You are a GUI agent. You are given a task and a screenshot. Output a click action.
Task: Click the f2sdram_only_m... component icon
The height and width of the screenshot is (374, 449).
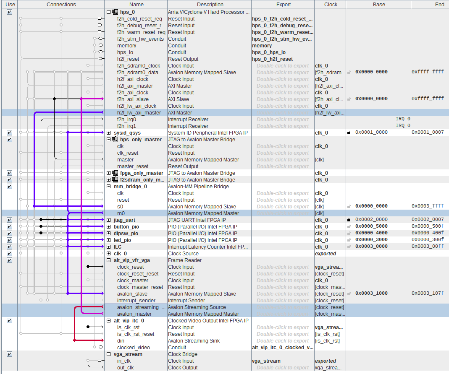[115, 179]
